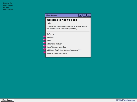Click Add Icons To Window Buttons item
Viewport: 137px width, 102px height.
[x=64, y=50]
